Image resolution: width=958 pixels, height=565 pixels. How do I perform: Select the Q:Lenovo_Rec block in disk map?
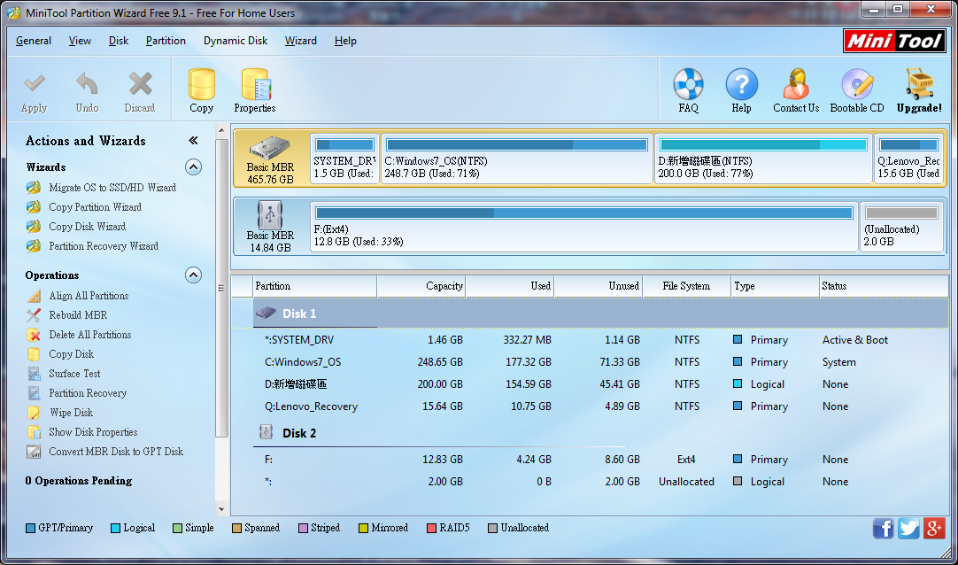(909, 159)
